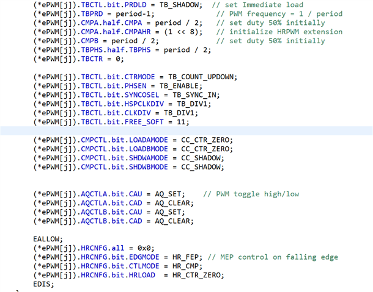The image size is (373, 292).
Task: Click LOADAMODE field name
Action: click(149, 140)
